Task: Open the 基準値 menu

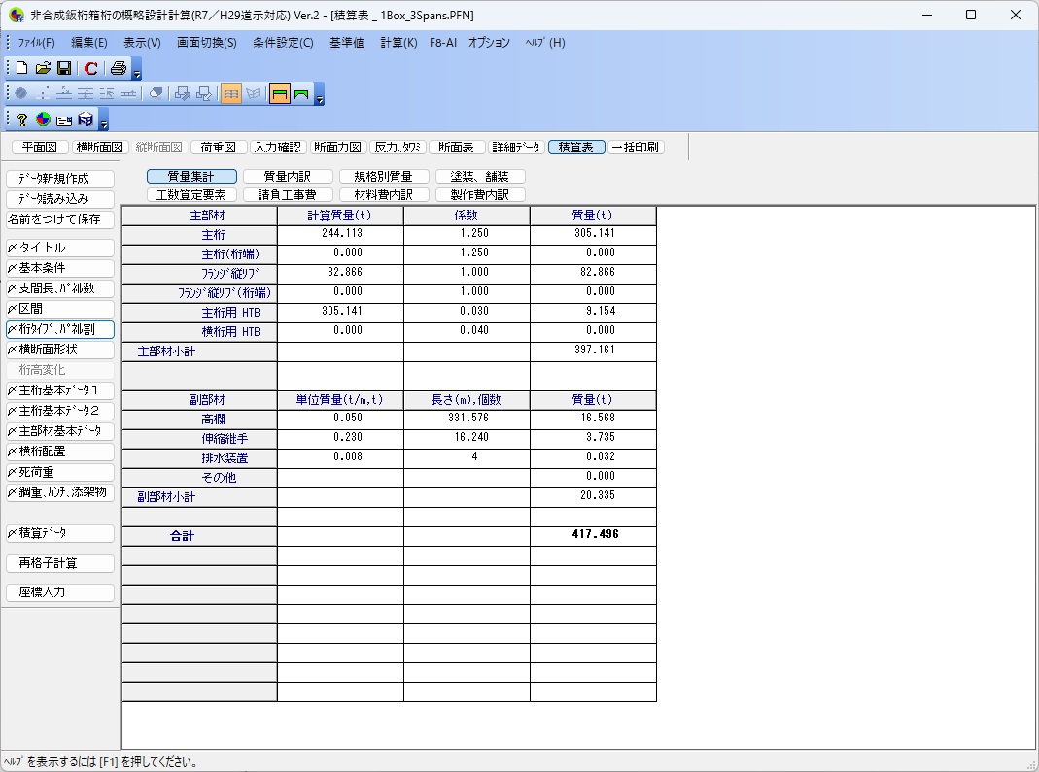Action: coord(347,43)
